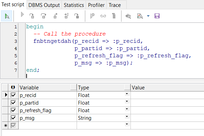The height and width of the screenshot is (136, 204).
Task: Click the Create Profiler report icon
Action: tap(128, 16)
